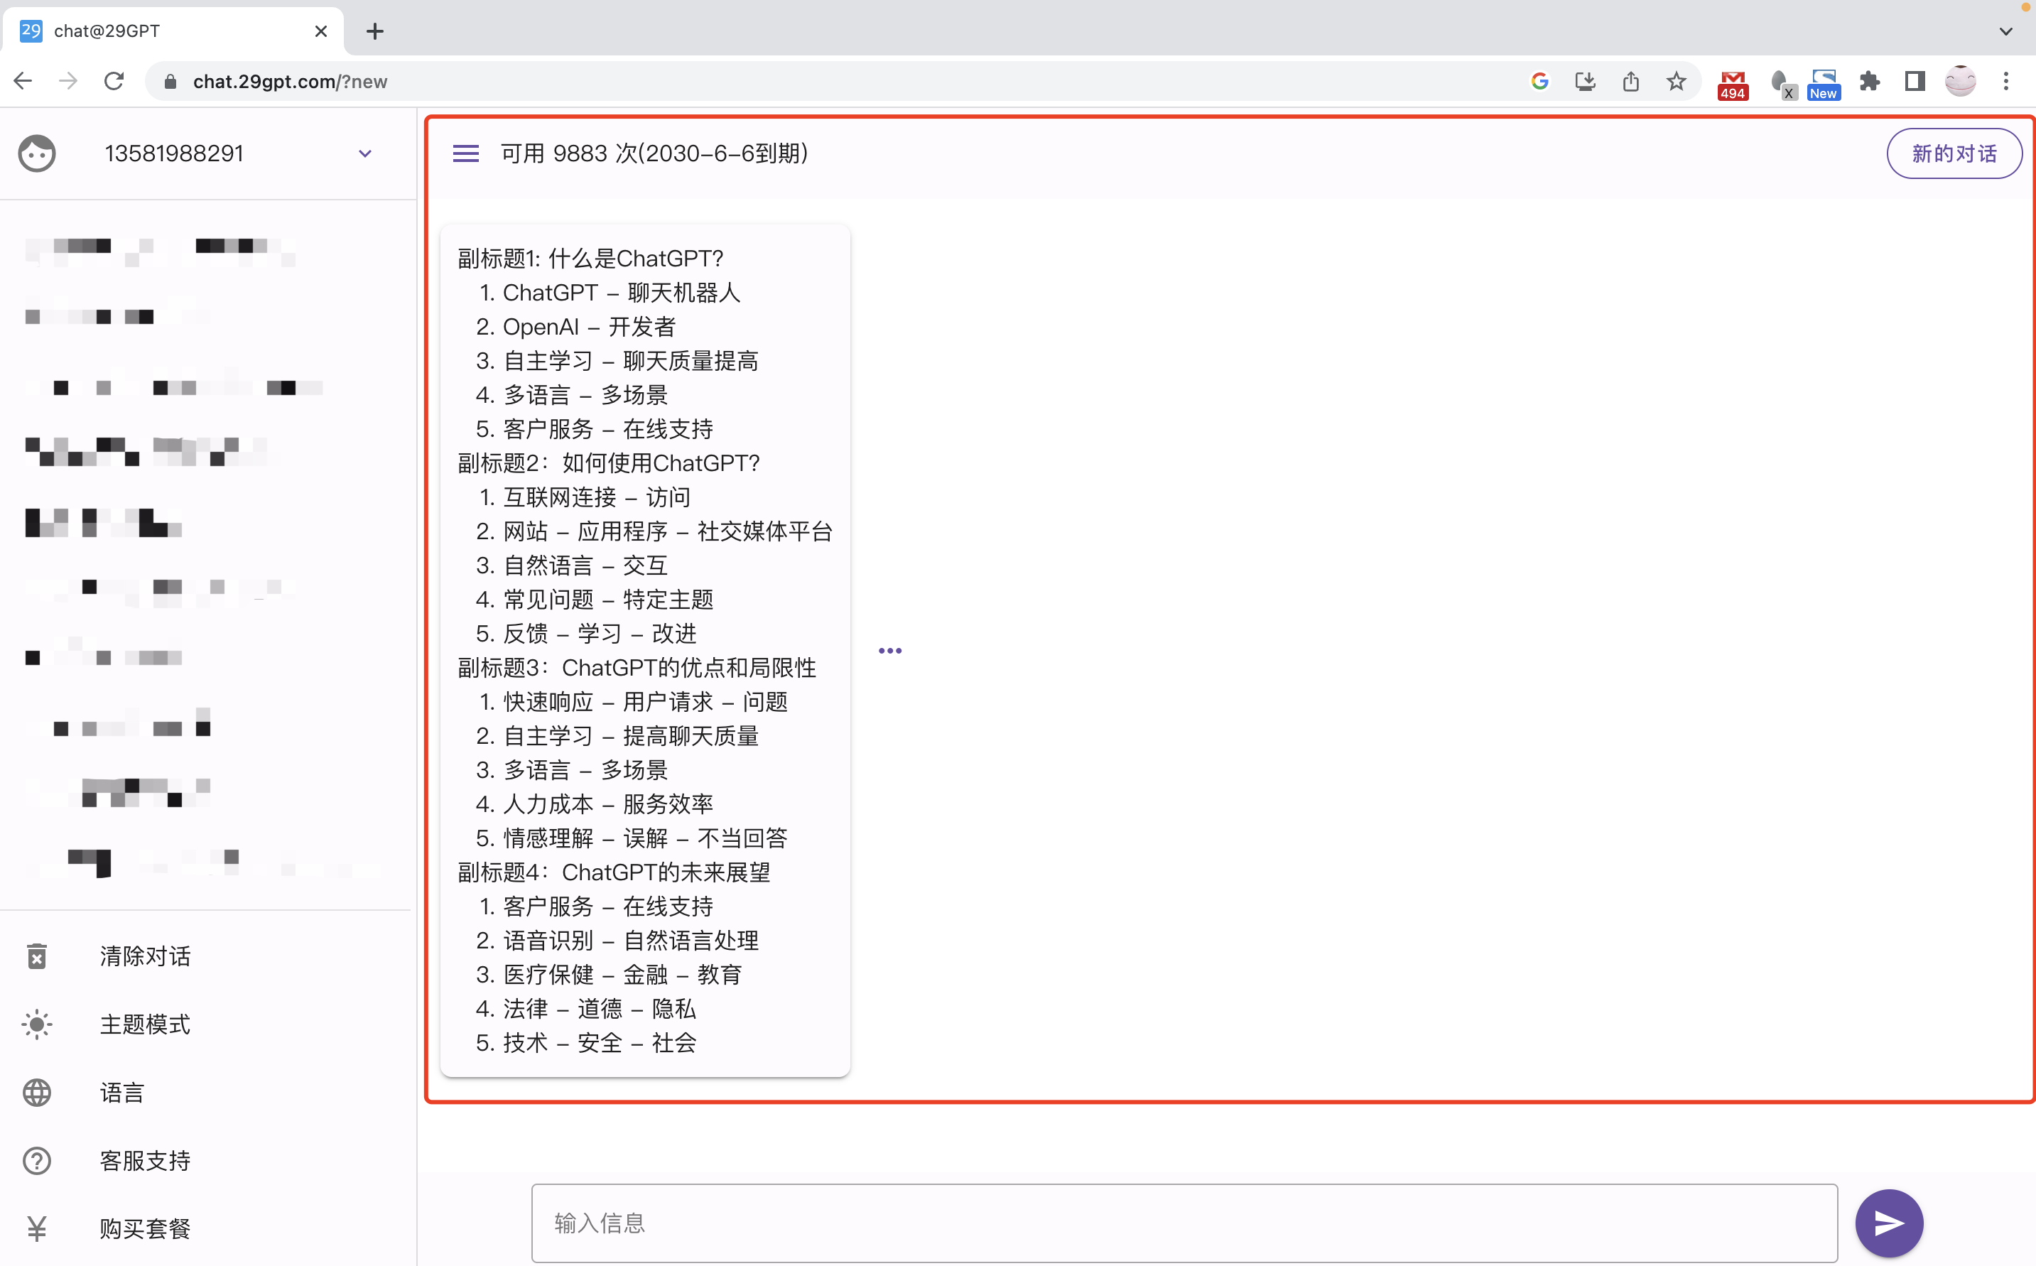
Task: Click heading 副标题4：ChatGPT的未来展望
Action: 614,872
